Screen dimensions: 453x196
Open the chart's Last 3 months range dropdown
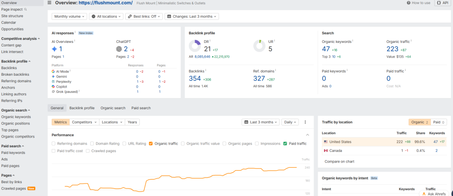[260, 122]
